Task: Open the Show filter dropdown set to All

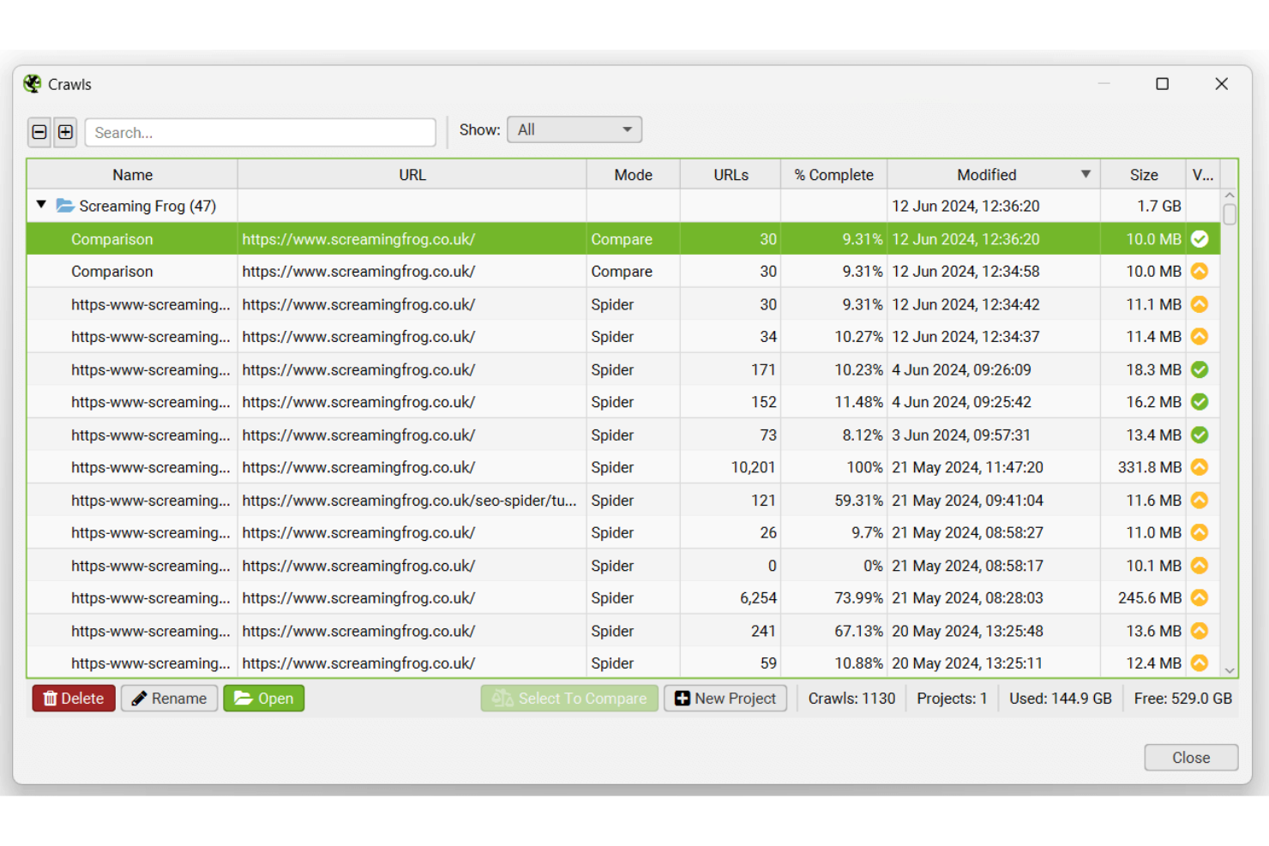Action: [x=574, y=129]
